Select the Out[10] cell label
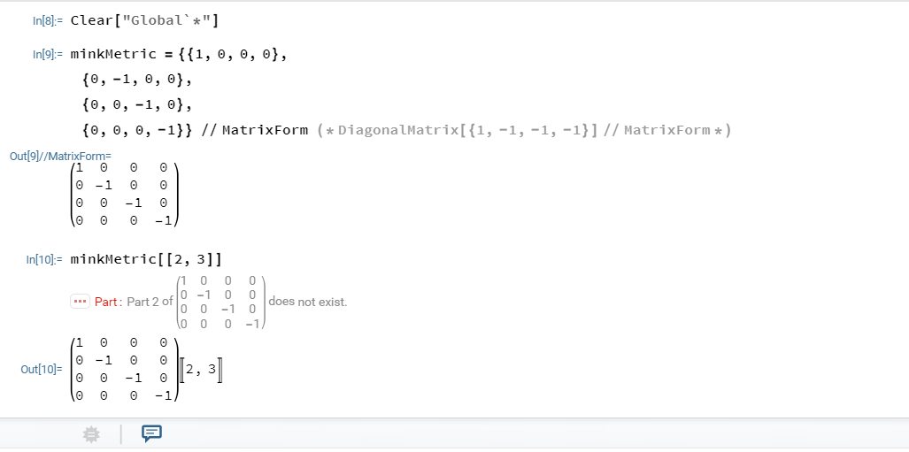909x452 pixels. 42,369
